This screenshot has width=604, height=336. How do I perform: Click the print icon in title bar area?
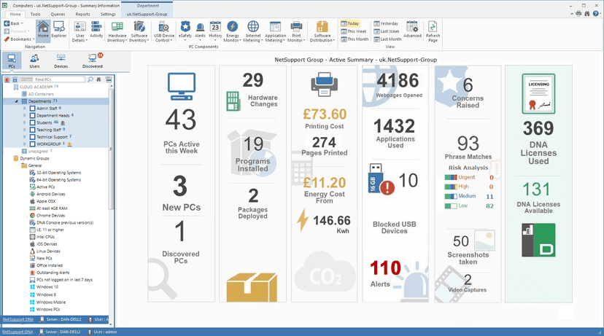578,14
